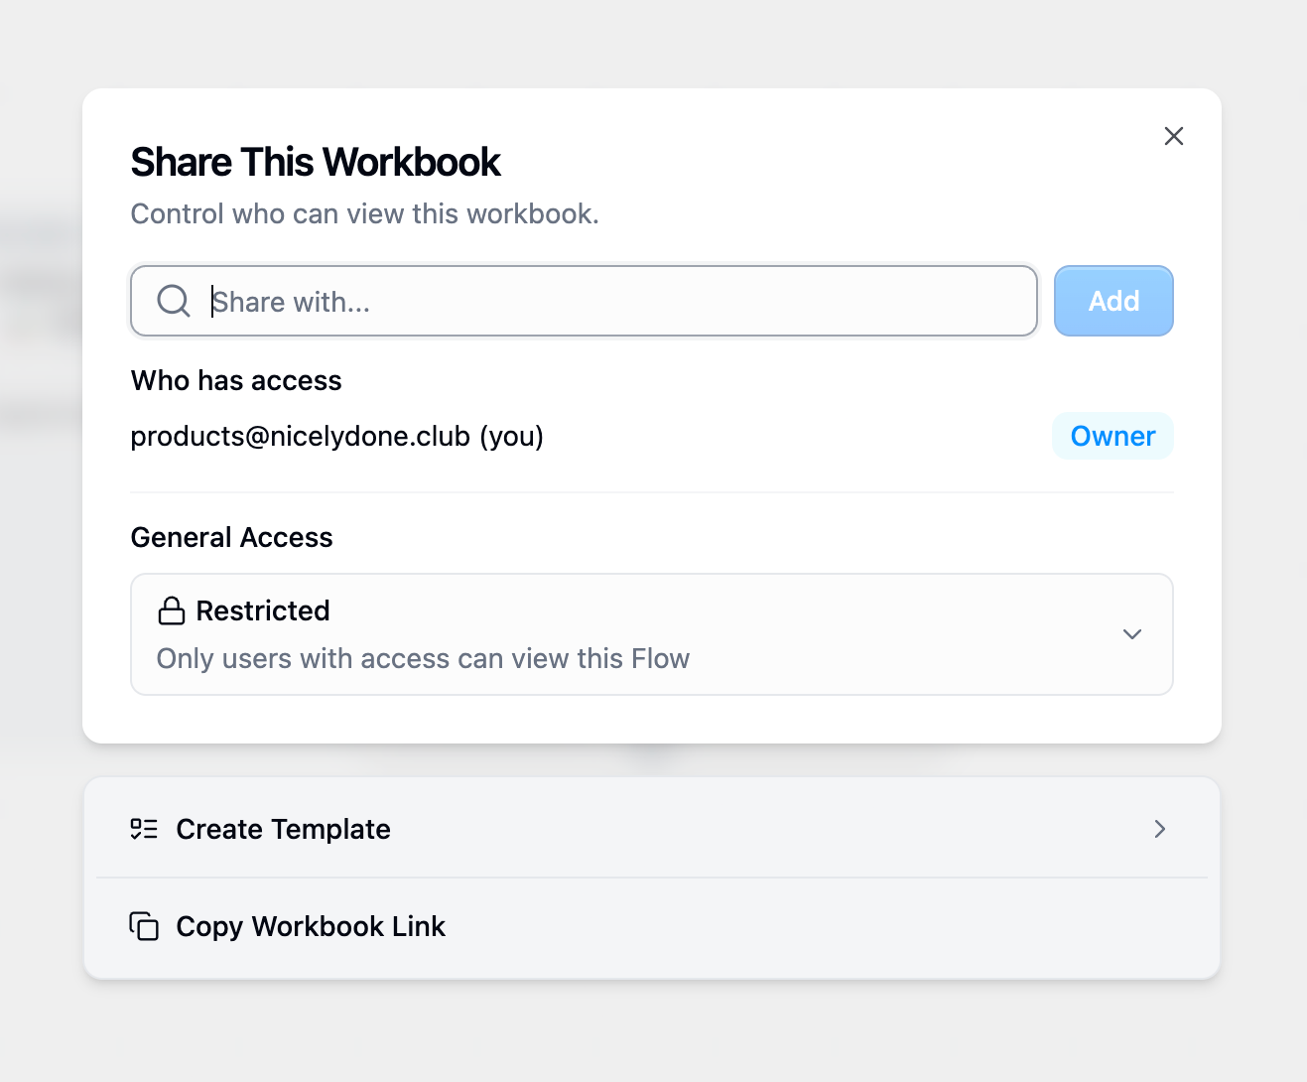Click the 'Control who can view' subtitle
This screenshot has height=1082, width=1307.
pos(365,214)
